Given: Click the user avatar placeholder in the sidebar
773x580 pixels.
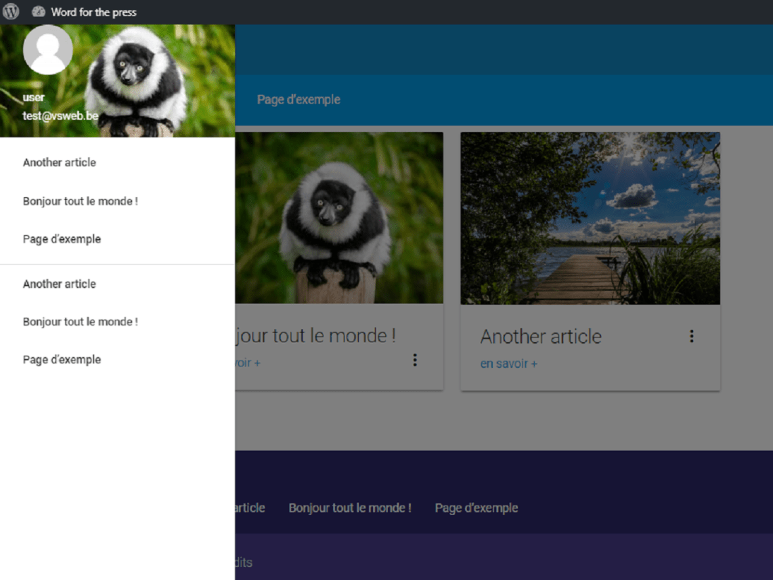Looking at the screenshot, I should tap(47, 49).
